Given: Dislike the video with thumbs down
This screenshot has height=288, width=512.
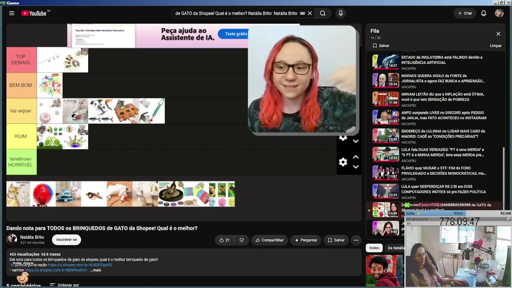Looking at the screenshot, I should click(242, 240).
